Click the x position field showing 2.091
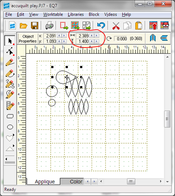This screenshot has width=175, height=196. pyautogui.click(x=50, y=36)
